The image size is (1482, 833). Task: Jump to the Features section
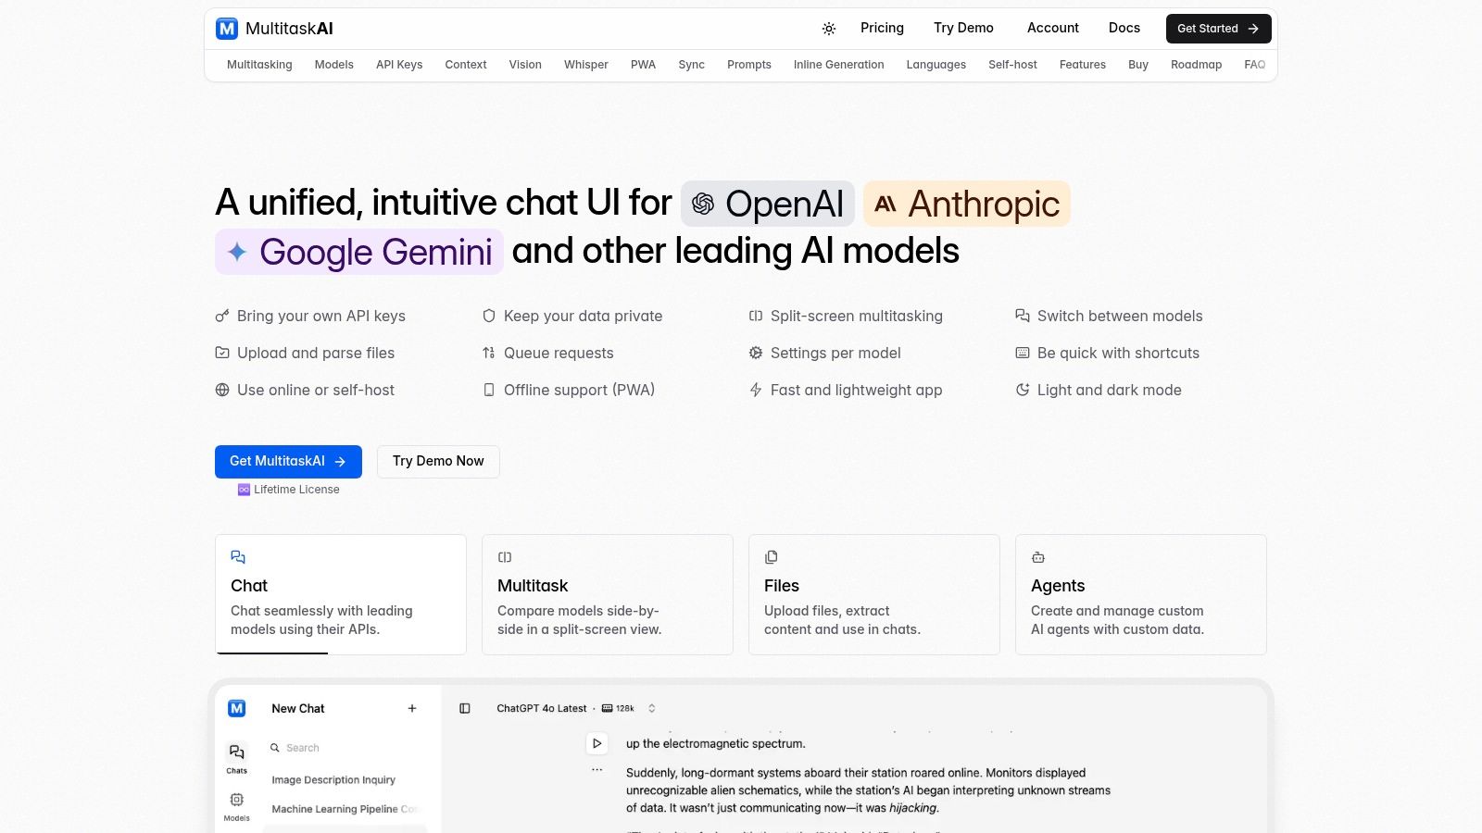[x=1083, y=65]
